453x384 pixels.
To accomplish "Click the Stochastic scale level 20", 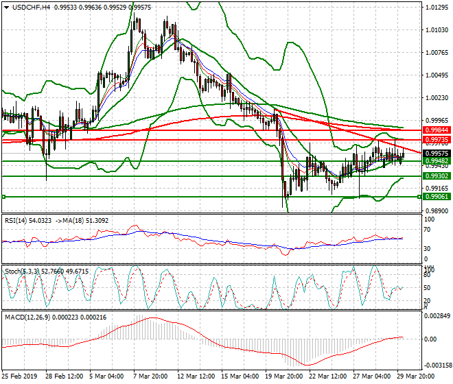I will click(x=428, y=301).
